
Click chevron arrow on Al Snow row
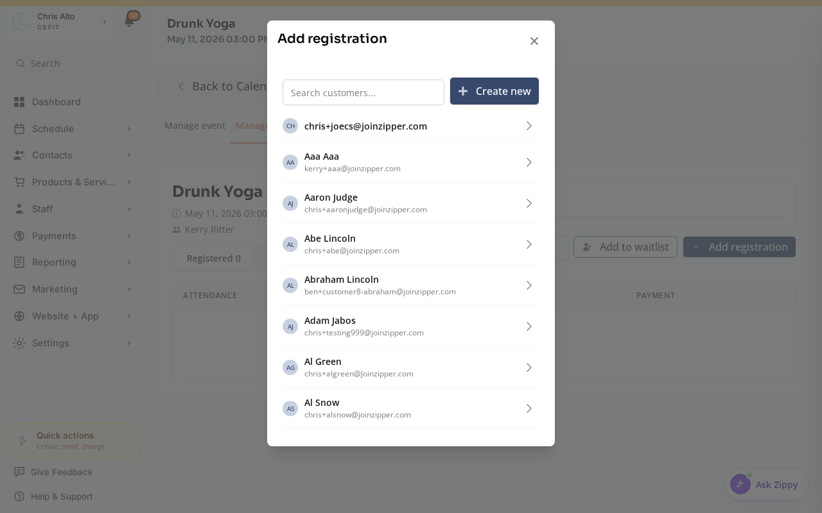coord(529,408)
